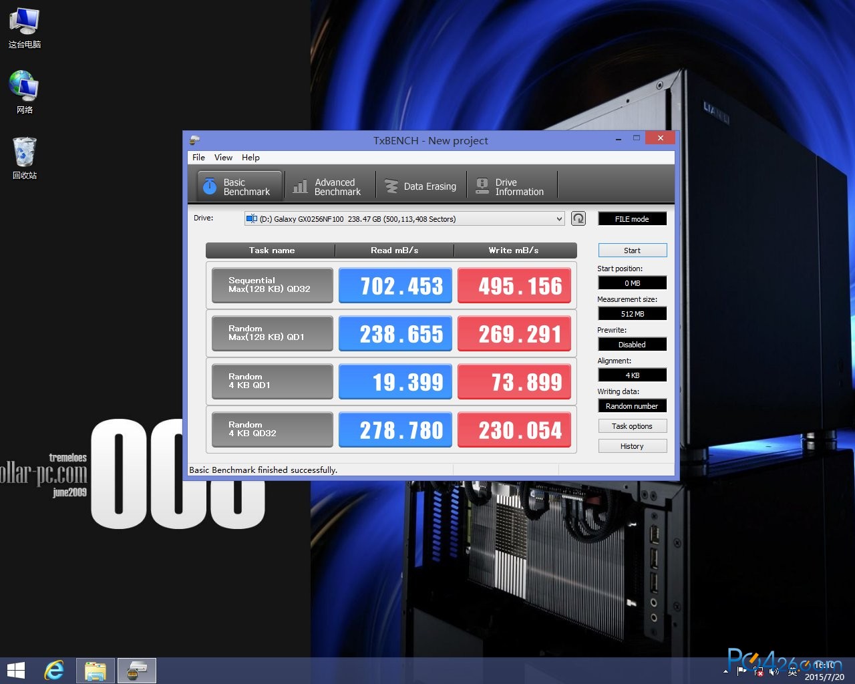Click sequential write result 495.156
Image resolution: width=855 pixels, height=684 pixels.
(514, 285)
